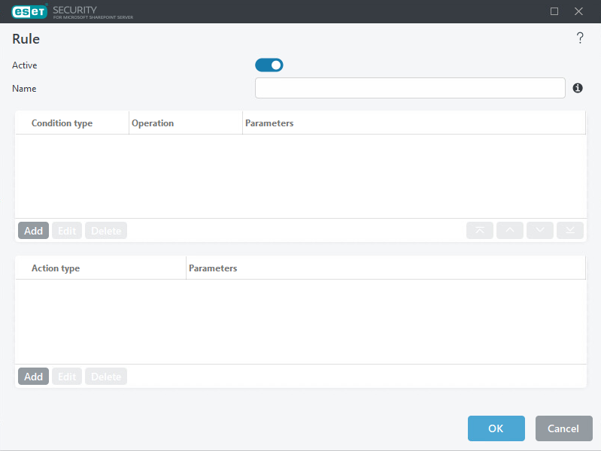Click the help question mark icon

click(x=580, y=38)
